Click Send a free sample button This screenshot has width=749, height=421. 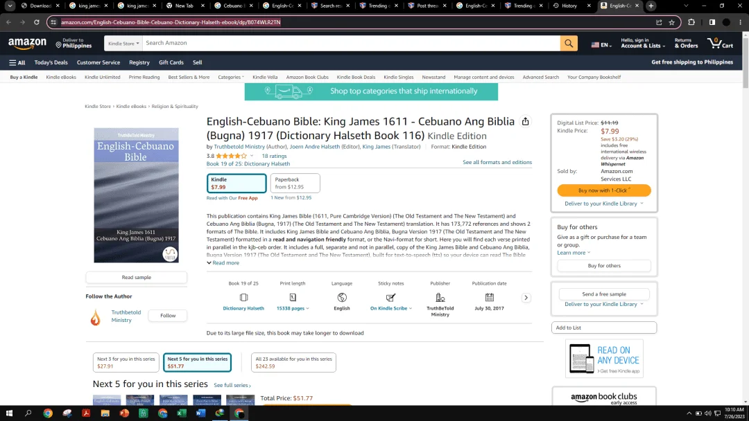tap(604, 294)
